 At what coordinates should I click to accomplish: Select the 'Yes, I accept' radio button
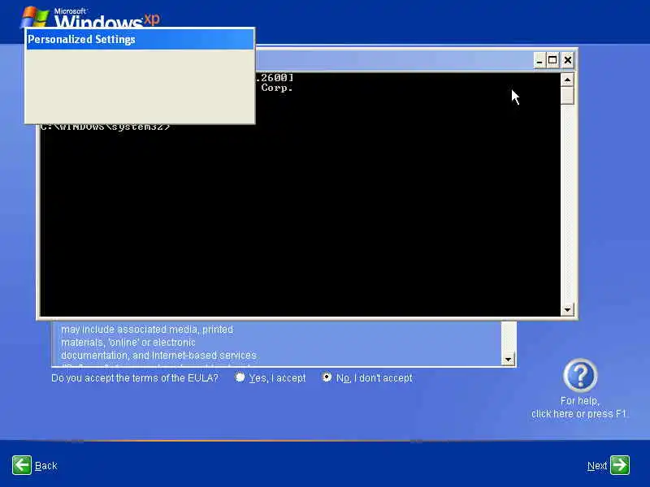(240, 377)
